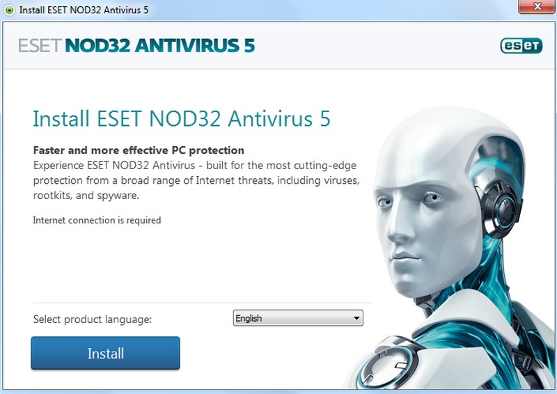
Task: Close the installer with the red X button
Action: tap(536, 7)
